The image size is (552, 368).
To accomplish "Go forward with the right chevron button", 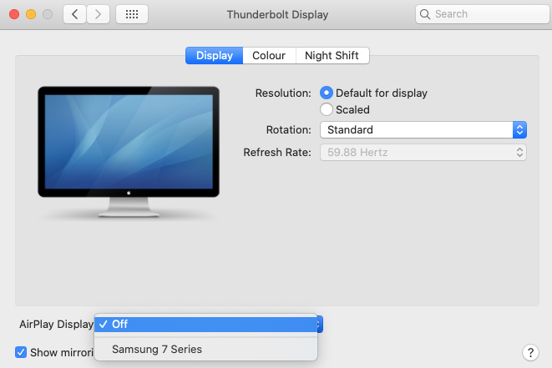I will tap(98, 14).
